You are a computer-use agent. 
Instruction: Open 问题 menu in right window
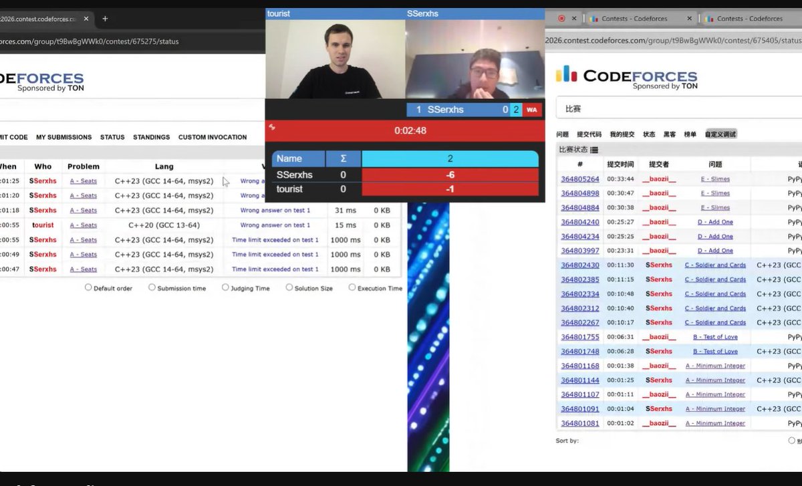(x=562, y=134)
